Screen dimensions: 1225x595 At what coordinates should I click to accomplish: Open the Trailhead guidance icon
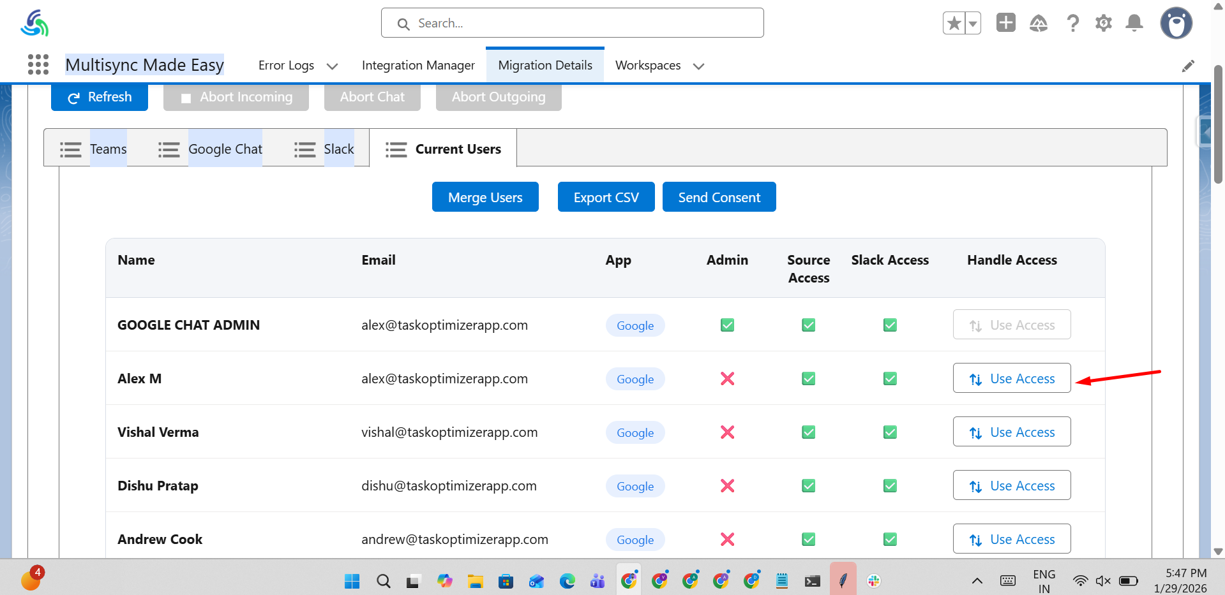click(1039, 24)
